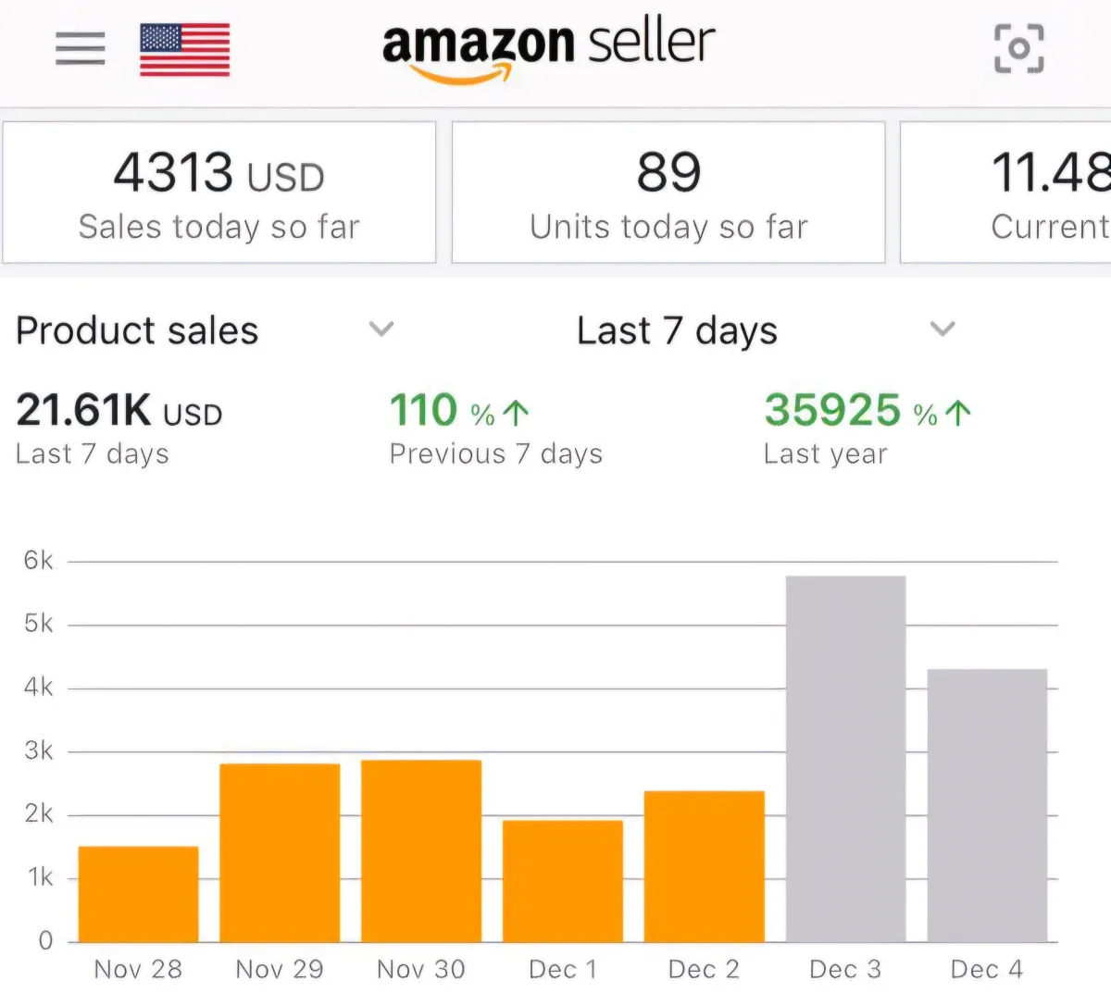Screen dimensions: 1111x1005
Task: Select the Nov 29 sales bar
Action: 280,852
